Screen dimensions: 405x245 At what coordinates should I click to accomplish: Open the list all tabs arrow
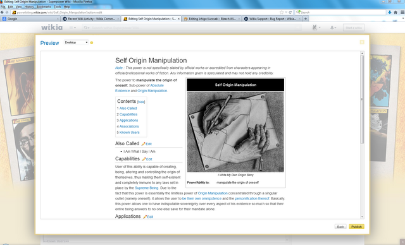coord(403,18)
